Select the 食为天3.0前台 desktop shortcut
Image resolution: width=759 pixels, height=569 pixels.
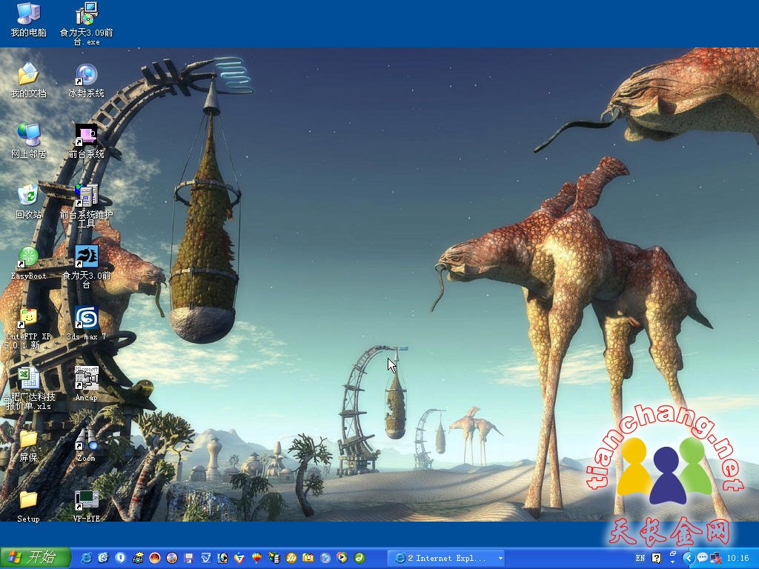[87, 267]
